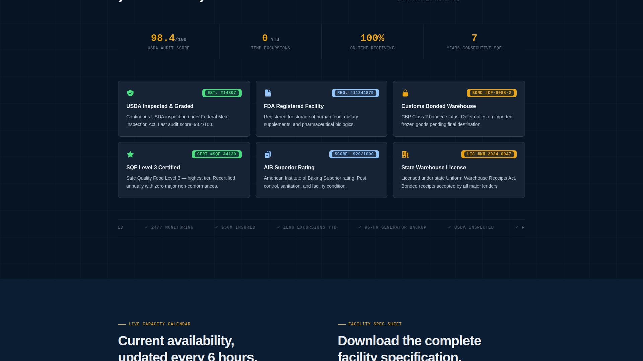643x361 pixels.
Task: Click the USDA INSPECTED ticker item
Action: 471,227
